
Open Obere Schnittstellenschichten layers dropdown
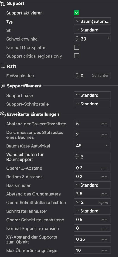pyautogui.click(x=92, y=202)
